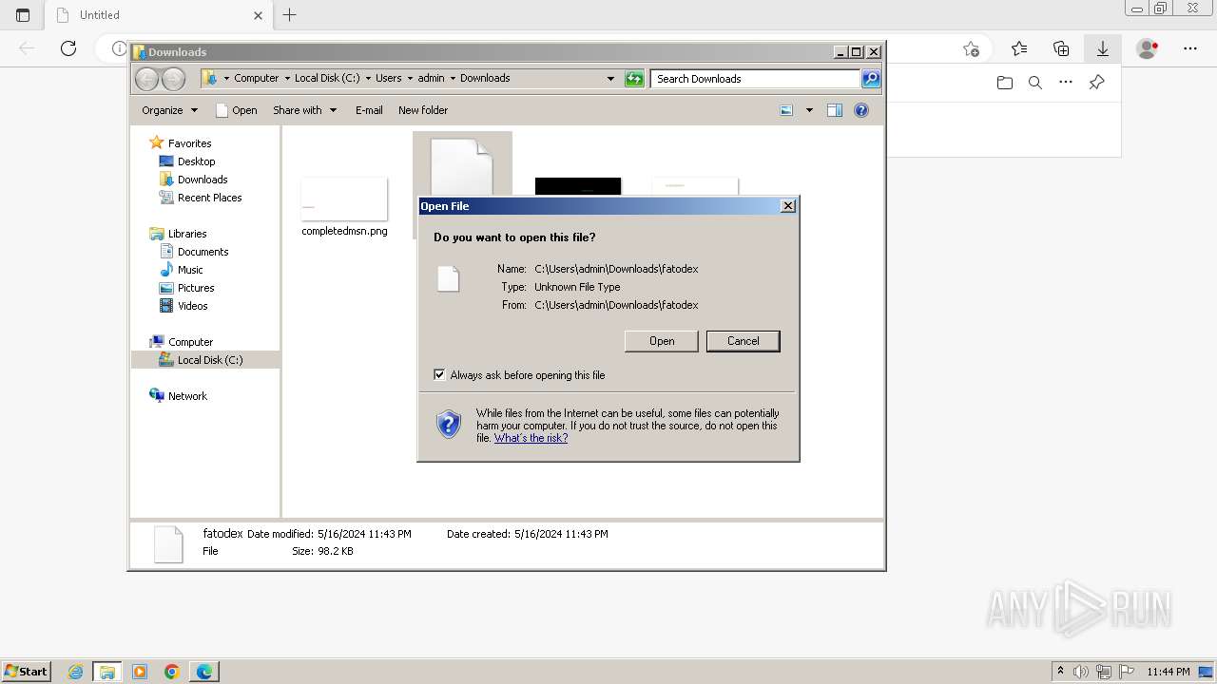Select Recent Places in navigation pane
The image size is (1217, 684).
209,198
